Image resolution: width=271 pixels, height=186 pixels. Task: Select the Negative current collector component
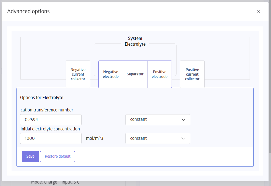78,74
